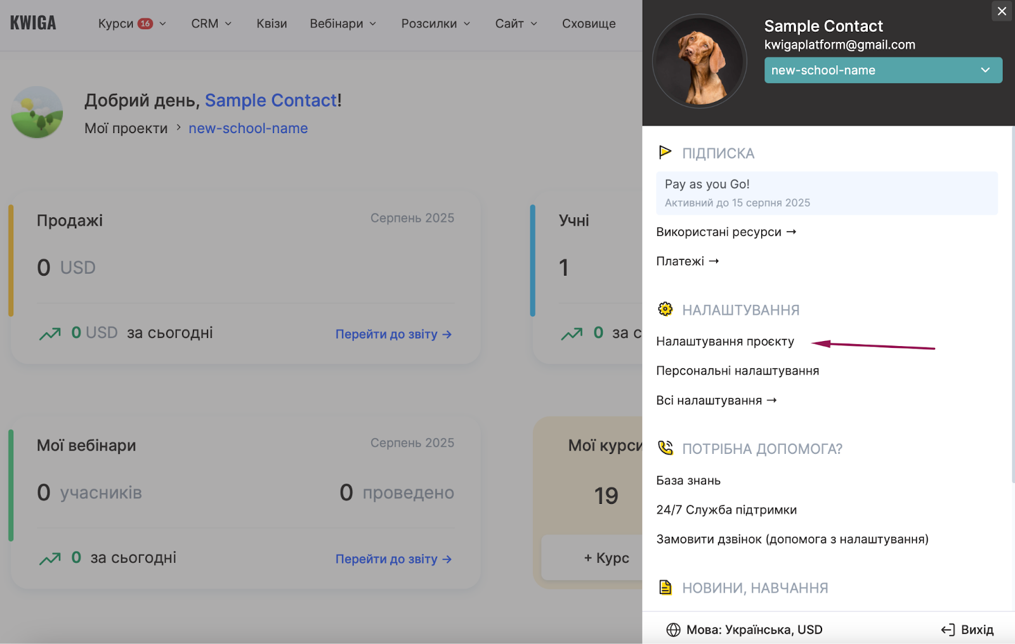The height and width of the screenshot is (644, 1015).
Task: Click the document icon beside НОВИНИ, НАВЧАННЯ
Action: [x=665, y=588]
